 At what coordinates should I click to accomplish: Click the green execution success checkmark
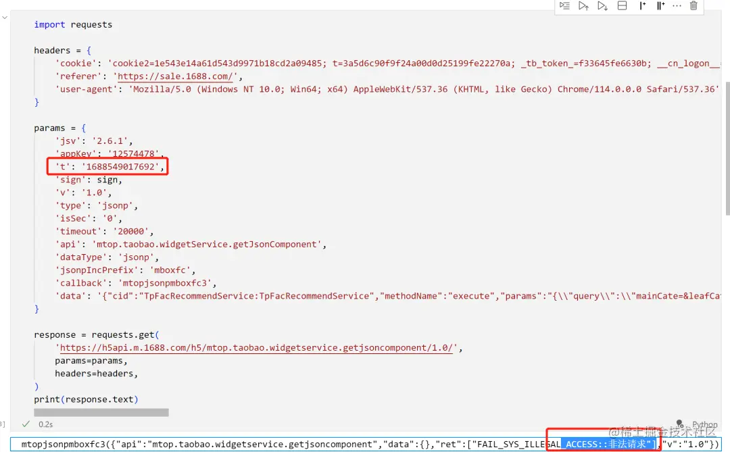coord(26,424)
